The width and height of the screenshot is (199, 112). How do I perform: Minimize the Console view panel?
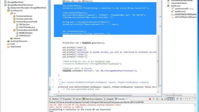click(192, 98)
